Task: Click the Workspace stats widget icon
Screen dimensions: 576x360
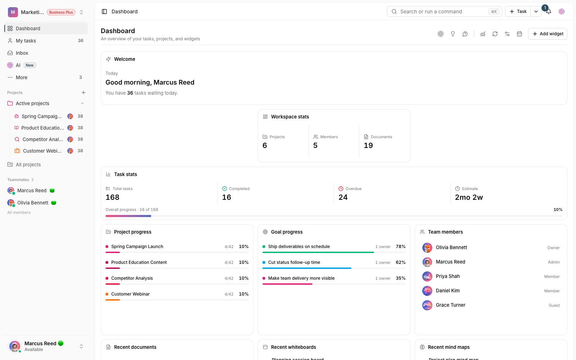Action: click(x=265, y=117)
